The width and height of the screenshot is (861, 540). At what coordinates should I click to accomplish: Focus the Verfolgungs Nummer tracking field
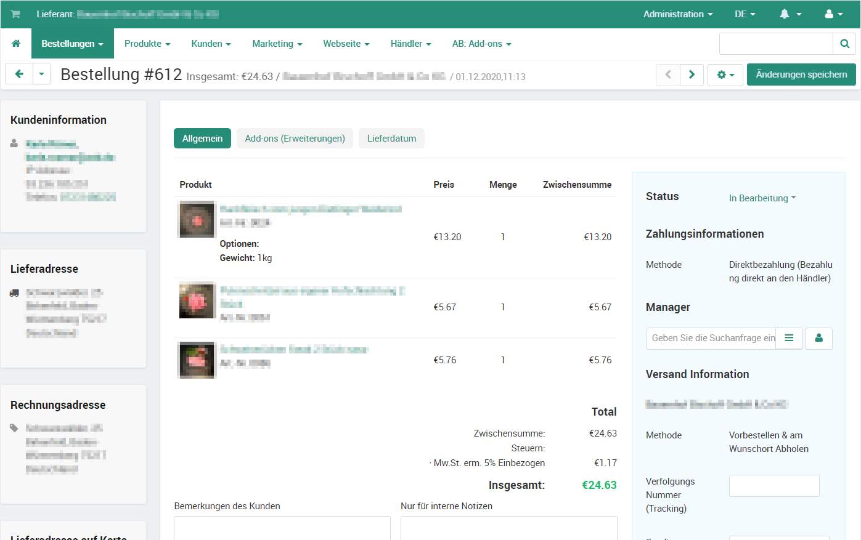pos(774,486)
